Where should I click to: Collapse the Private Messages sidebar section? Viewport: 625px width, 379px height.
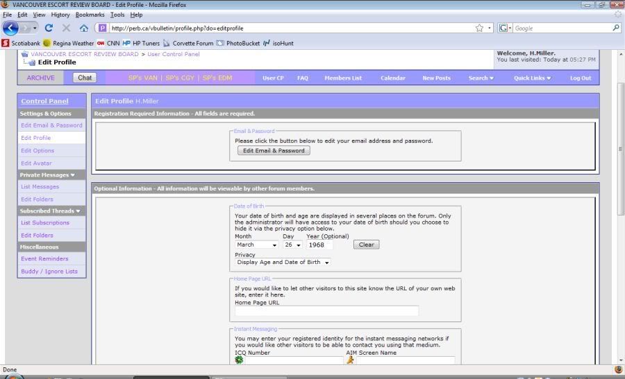pyautogui.click(x=72, y=175)
